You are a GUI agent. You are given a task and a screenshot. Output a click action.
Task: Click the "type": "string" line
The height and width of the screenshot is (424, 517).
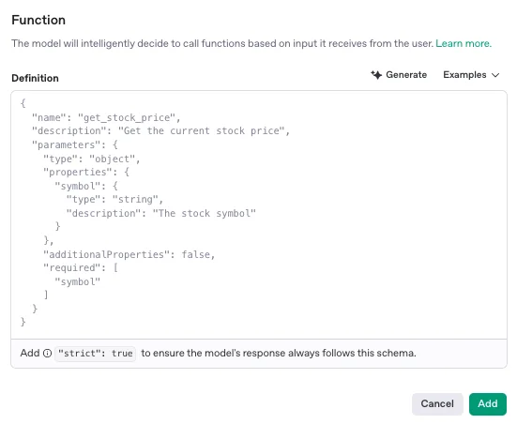[114, 200]
